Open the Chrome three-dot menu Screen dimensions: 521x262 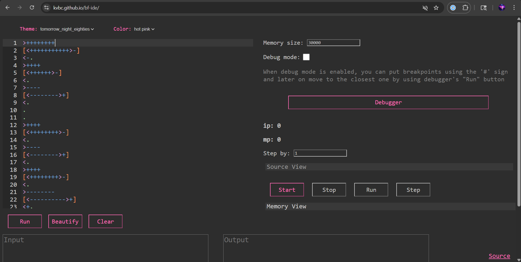pyautogui.click(x=514, y=8)
